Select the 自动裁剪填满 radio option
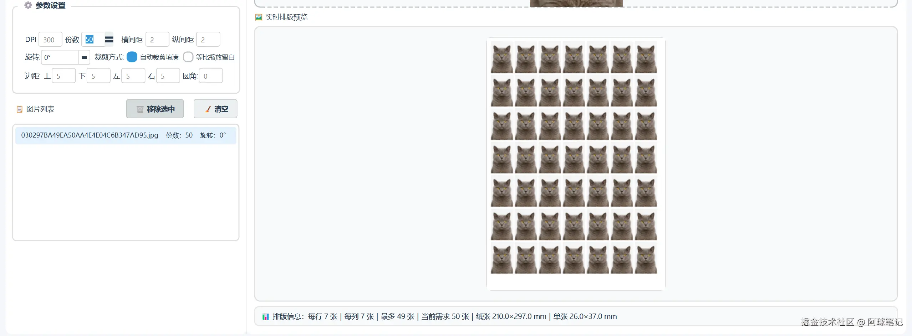 click(132, 57)
